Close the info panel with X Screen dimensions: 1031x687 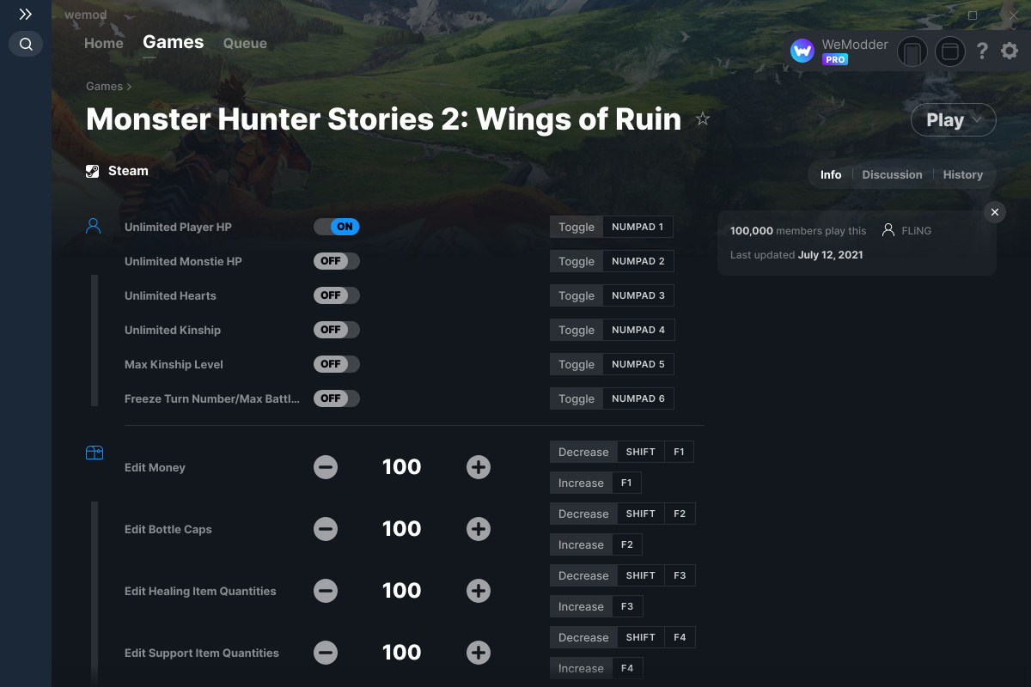tap(994, 212)
